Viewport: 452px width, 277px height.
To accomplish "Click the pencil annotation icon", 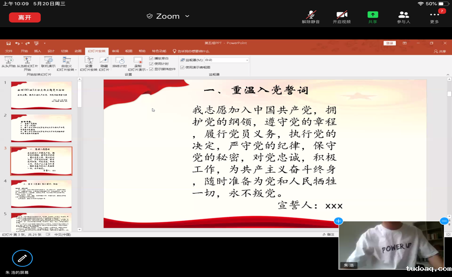I will coord(22,258).
